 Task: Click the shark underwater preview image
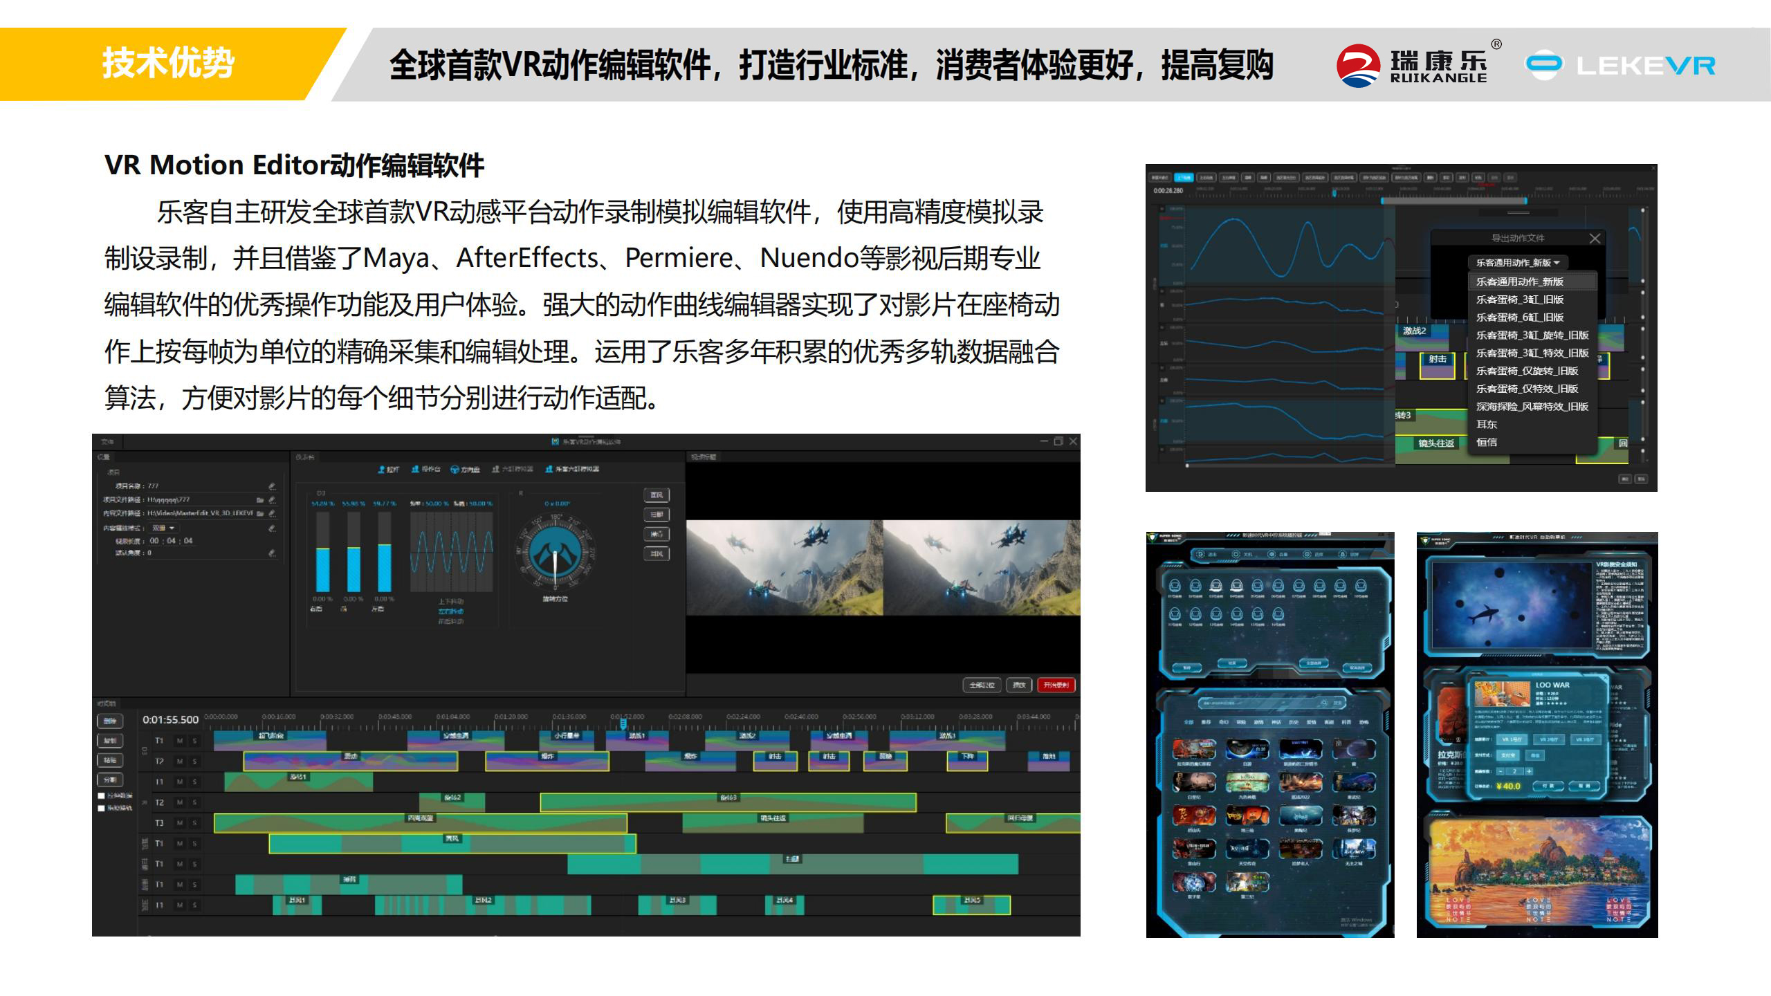(1511, 604)
